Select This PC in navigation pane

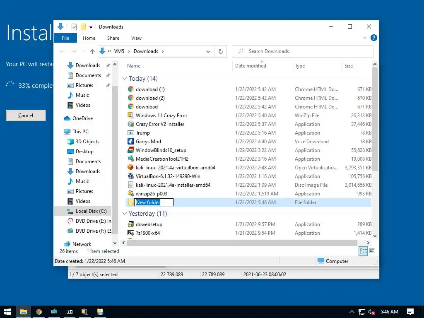[80, 131]
